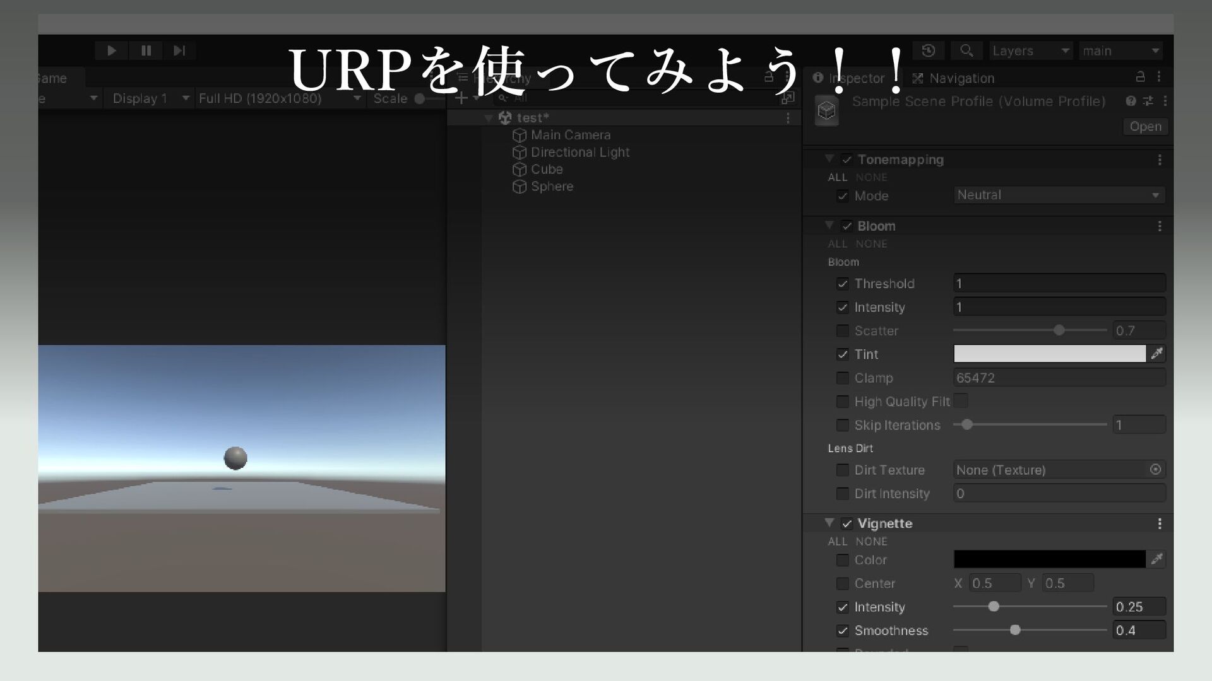1212x681 pixels.
Task: Click NONE under Tonemapping
Action: click(872, 178)
